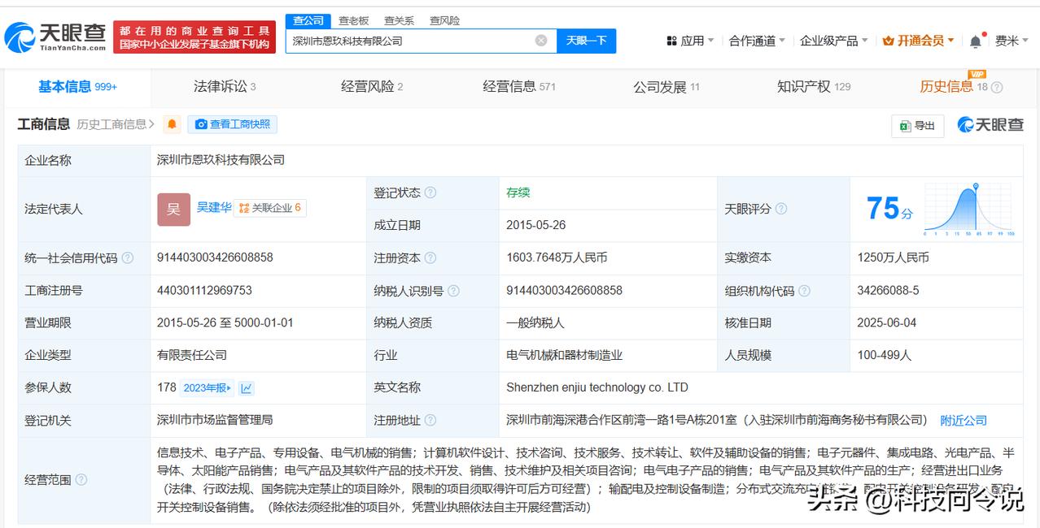Click the TianYanCha watermark logo near 导出
The image size is (1040, 528).
pyautogui.click(x=990, y=124)
